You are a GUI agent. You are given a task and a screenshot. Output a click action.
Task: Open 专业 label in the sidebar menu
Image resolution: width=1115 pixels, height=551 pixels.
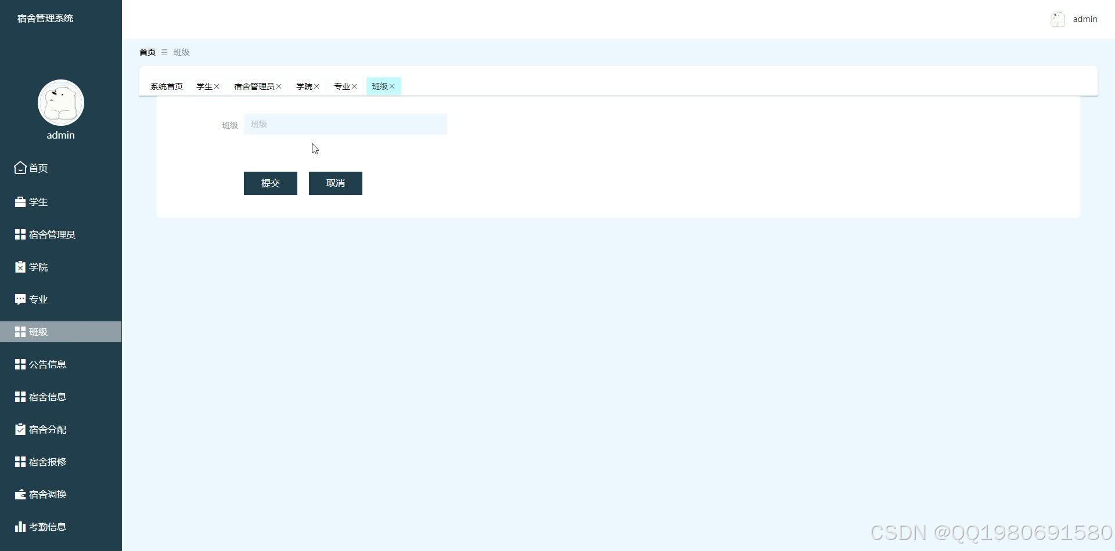pos(38,299)
